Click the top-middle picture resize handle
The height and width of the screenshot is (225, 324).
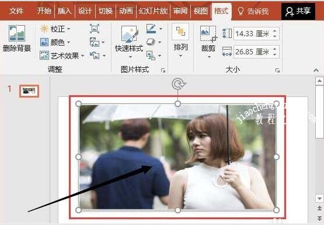click(177, 103)
